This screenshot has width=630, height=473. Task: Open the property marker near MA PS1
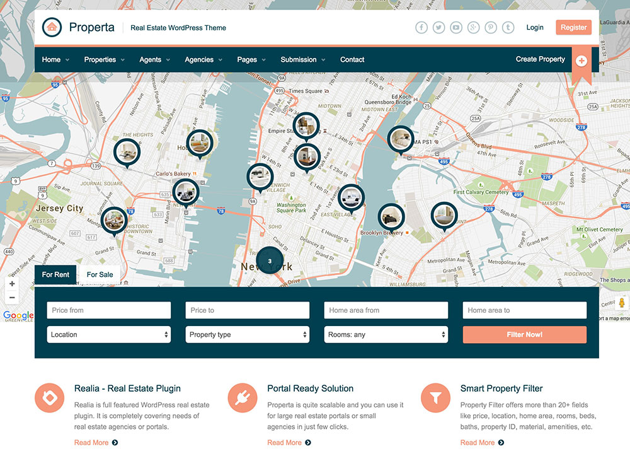(x=401, y=140)
